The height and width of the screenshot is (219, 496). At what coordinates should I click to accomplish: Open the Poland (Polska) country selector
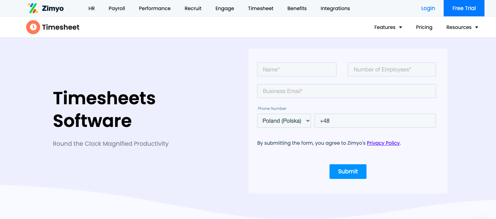(x=284, y=121)
